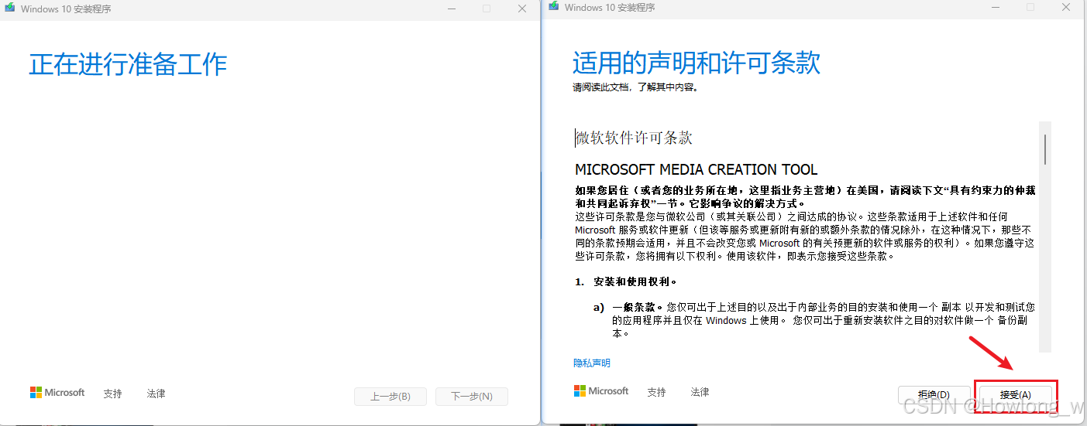The width and height of the screenshot is (1087, 426).
Task: Minimize the right license terms window
Action: [x=995, y=7]
